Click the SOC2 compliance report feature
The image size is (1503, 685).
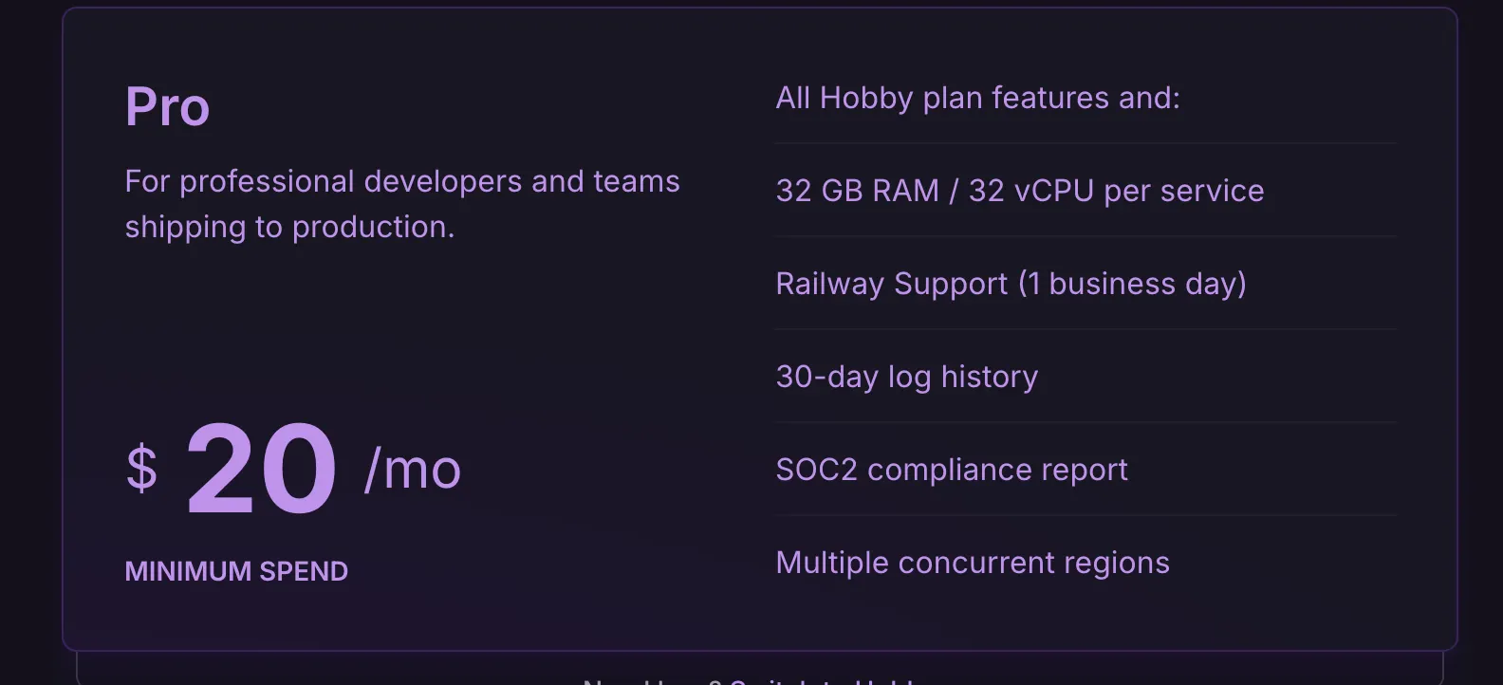(1085, 470)
